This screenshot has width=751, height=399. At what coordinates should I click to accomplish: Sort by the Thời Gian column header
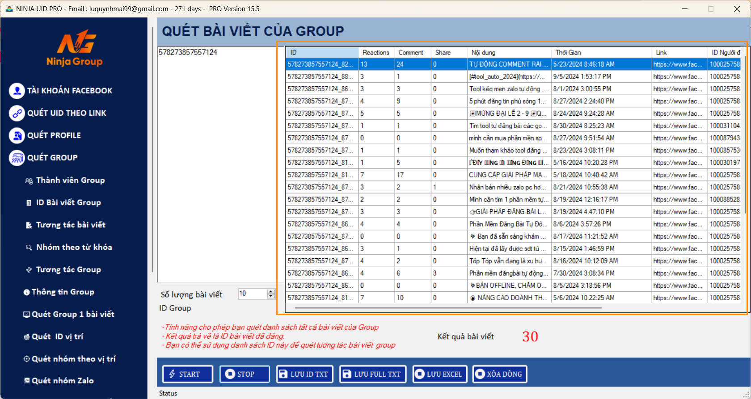coord(601,52)
